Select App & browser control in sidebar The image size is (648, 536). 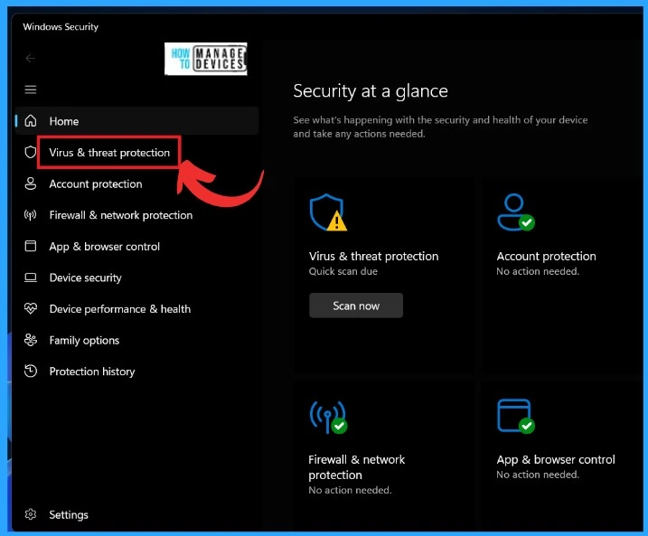tap(104, 247)
